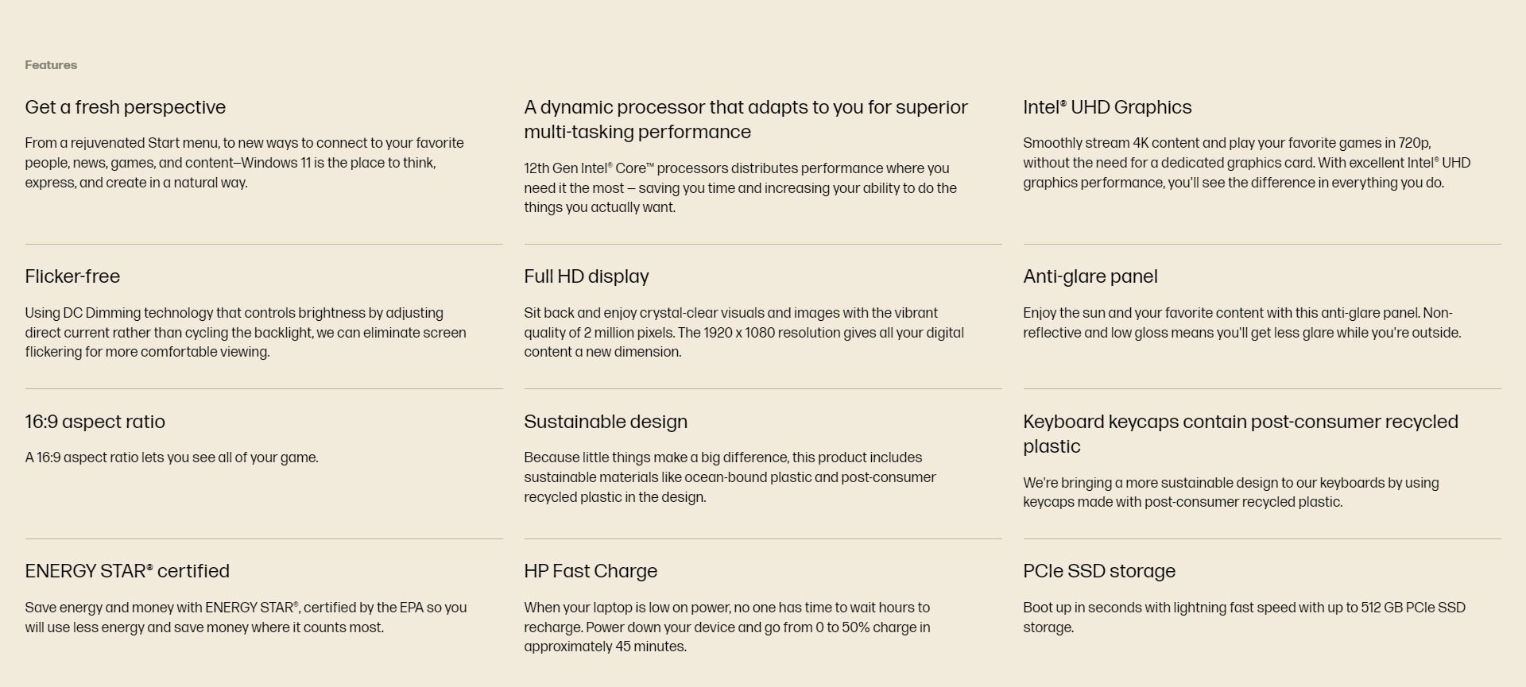The image size is (1526, 687).
Task: Click the 'Get a fresh perspective' heading
Action: (x=126, y=107)
